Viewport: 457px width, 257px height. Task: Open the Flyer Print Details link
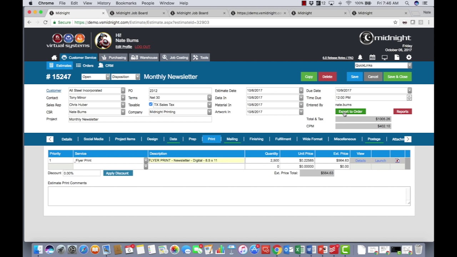[x=360, y=161]
